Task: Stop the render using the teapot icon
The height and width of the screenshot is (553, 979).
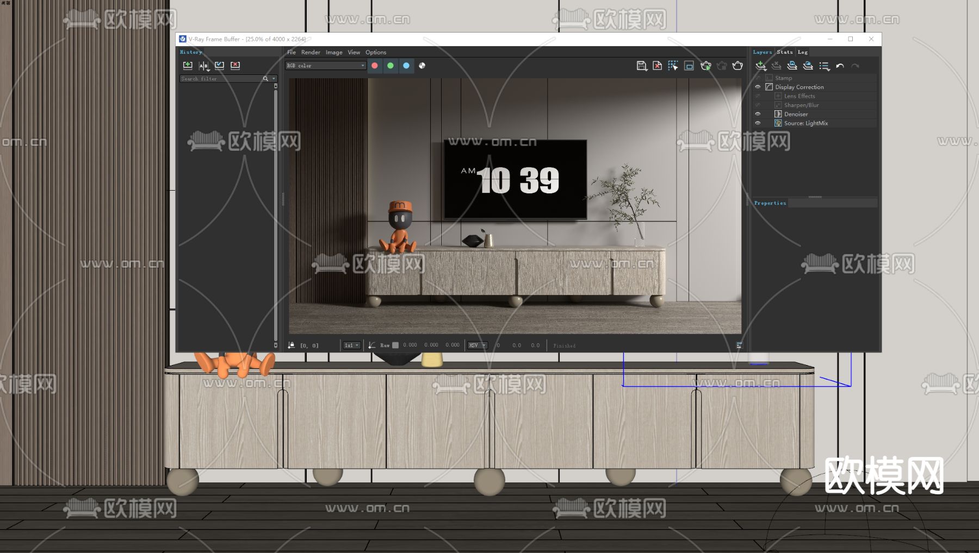Action: tap(722, 65)
